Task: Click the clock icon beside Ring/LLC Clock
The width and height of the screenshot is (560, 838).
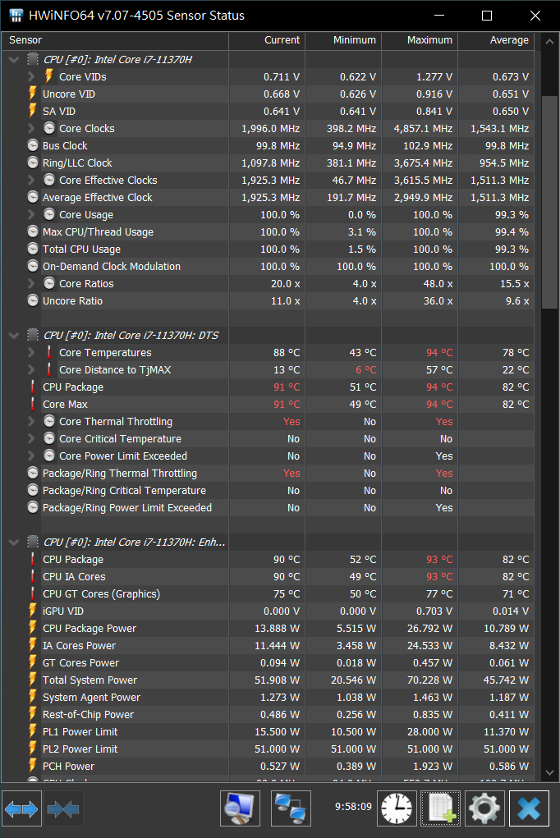Action: [33, 163]
